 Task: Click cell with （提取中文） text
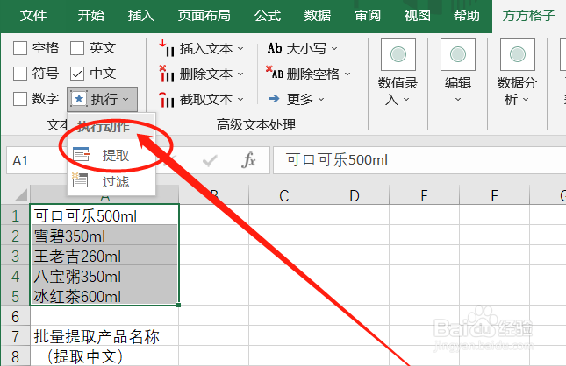coord(104,356)
